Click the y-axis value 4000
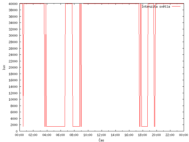The height and width of the screenshot is (142, 189). click(14, 119)
